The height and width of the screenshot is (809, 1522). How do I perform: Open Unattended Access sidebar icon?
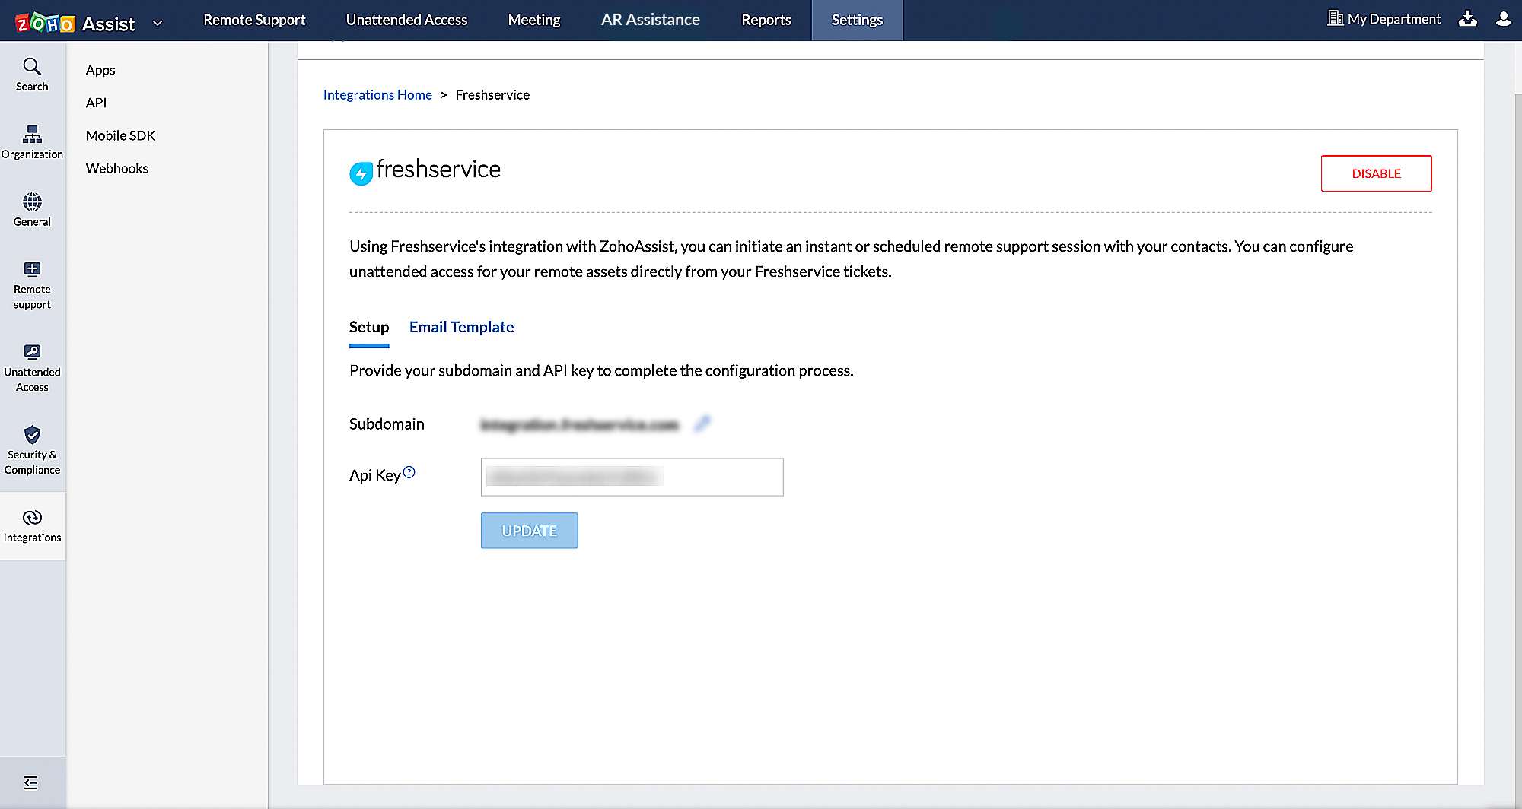tap(32, 352)
